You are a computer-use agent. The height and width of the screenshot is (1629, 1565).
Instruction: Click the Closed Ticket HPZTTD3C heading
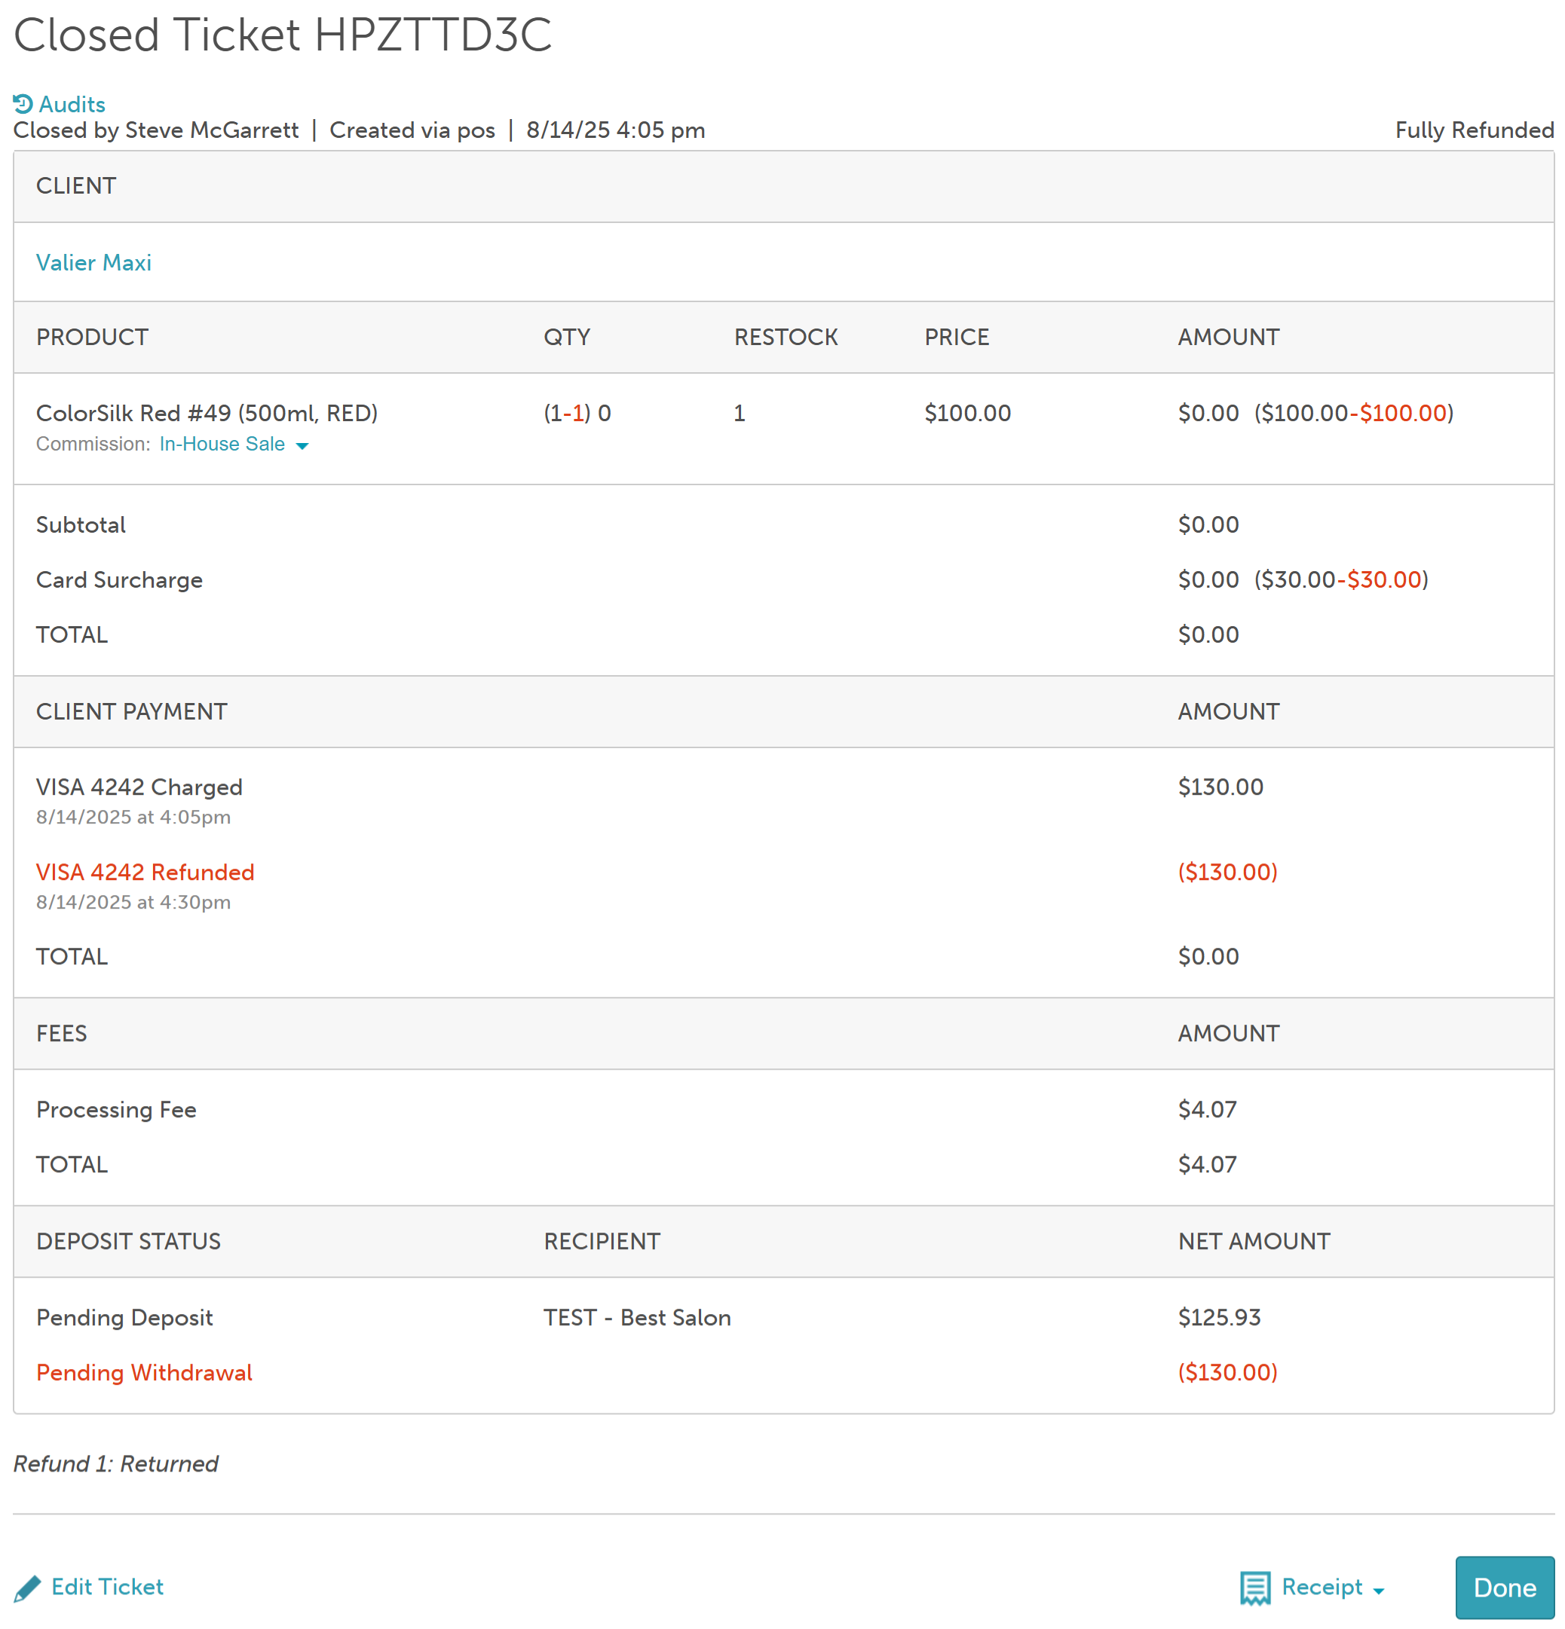coord(283,35)
